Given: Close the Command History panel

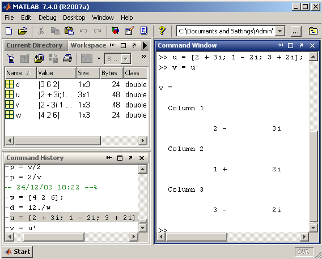Looking at the screenshot, I should (142, 158).
